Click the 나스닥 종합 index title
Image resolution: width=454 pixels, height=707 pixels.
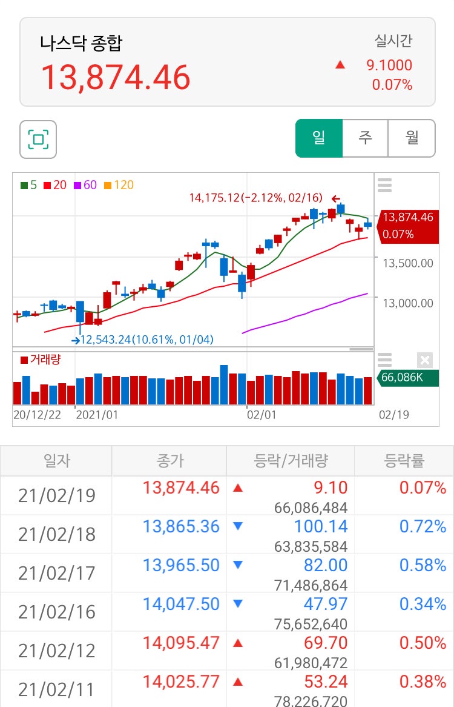point(82,43)
